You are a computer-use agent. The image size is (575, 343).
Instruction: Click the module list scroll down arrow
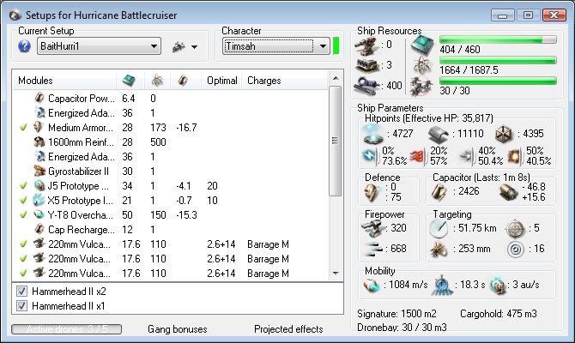[336, 274]
